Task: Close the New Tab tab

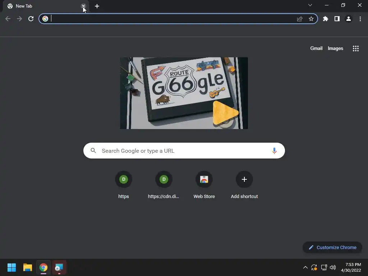Action: pos(83,6)
